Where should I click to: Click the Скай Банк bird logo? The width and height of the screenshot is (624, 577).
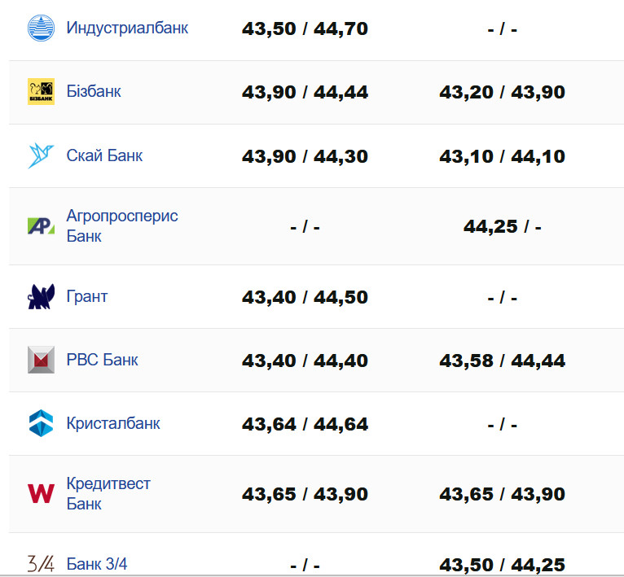(41, 155)
